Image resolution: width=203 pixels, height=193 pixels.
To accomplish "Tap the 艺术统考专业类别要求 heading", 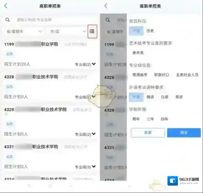I will click(x=150, y=43).
